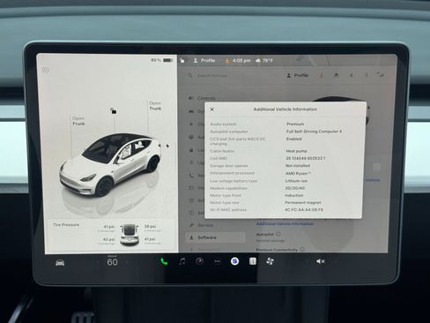This screenshot has width=430, height=323.
Task: Tap the 'Heat pump' cabin heater value
Action: coord(296,151)
